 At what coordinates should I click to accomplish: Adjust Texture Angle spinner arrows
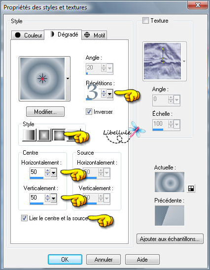pos(171,100)
